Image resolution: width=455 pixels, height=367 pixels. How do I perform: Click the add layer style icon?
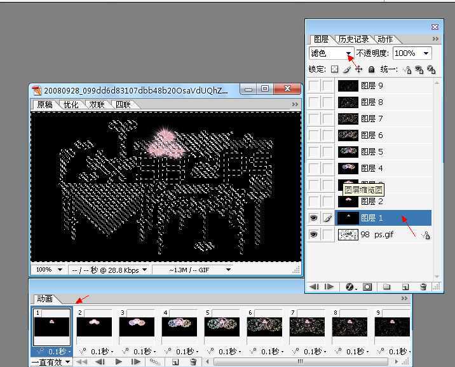(x=350, y=287)
